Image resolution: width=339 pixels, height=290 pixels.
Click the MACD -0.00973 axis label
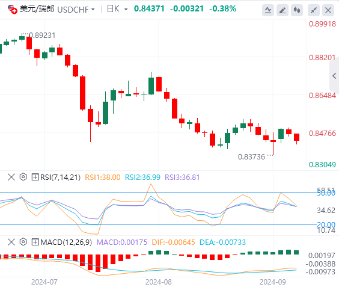coord(320,272)
